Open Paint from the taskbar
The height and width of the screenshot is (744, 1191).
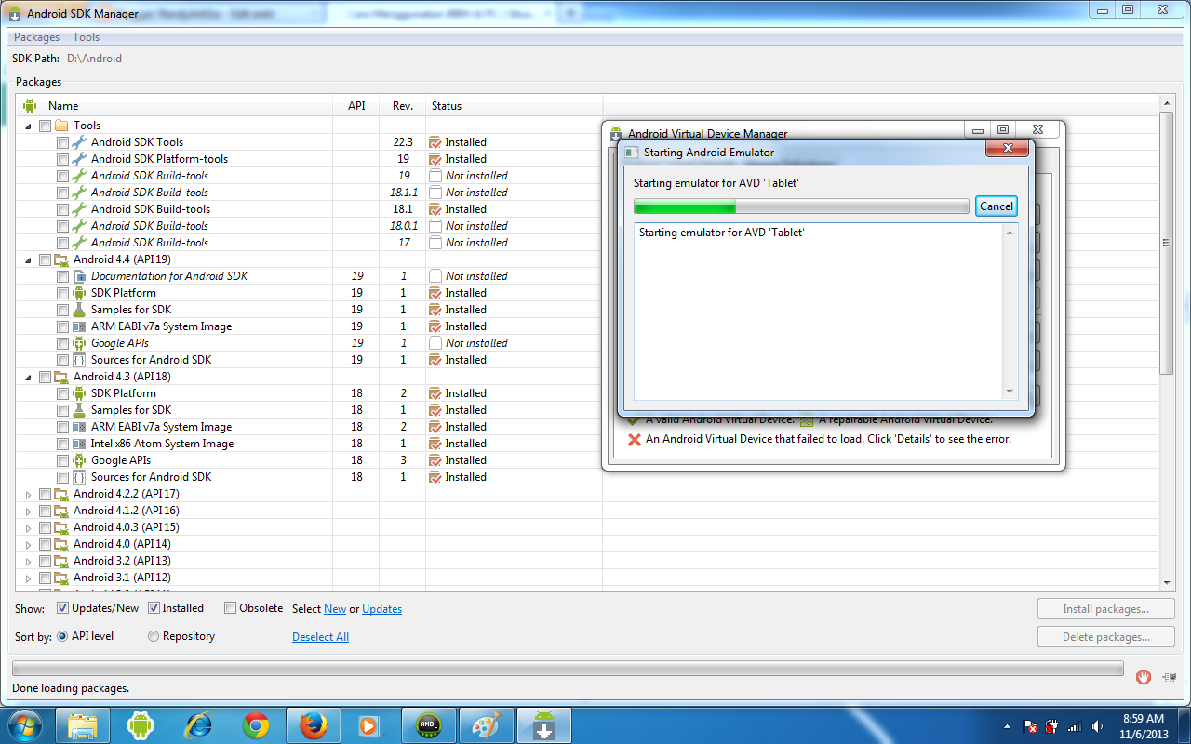[x=487, y=725]
